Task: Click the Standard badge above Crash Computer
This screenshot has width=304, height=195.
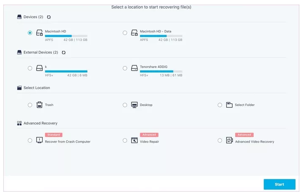Action: (x=54, y=135)
